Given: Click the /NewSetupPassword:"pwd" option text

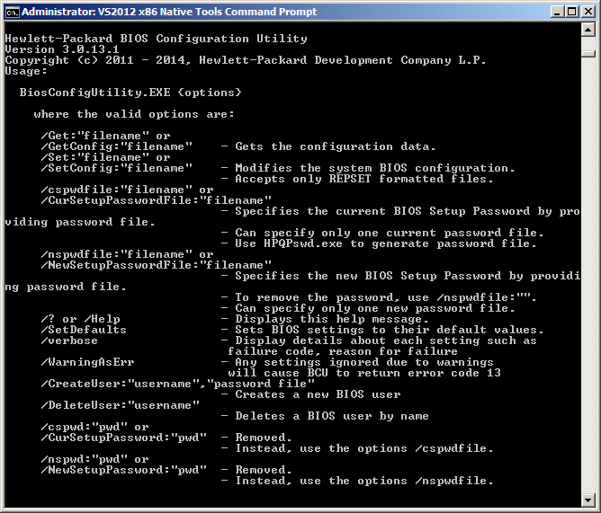Looking at the screenshot, I should coord(124,470).
